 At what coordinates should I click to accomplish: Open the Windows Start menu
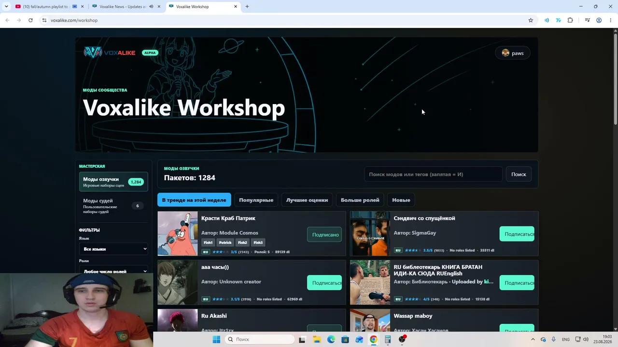216,339
